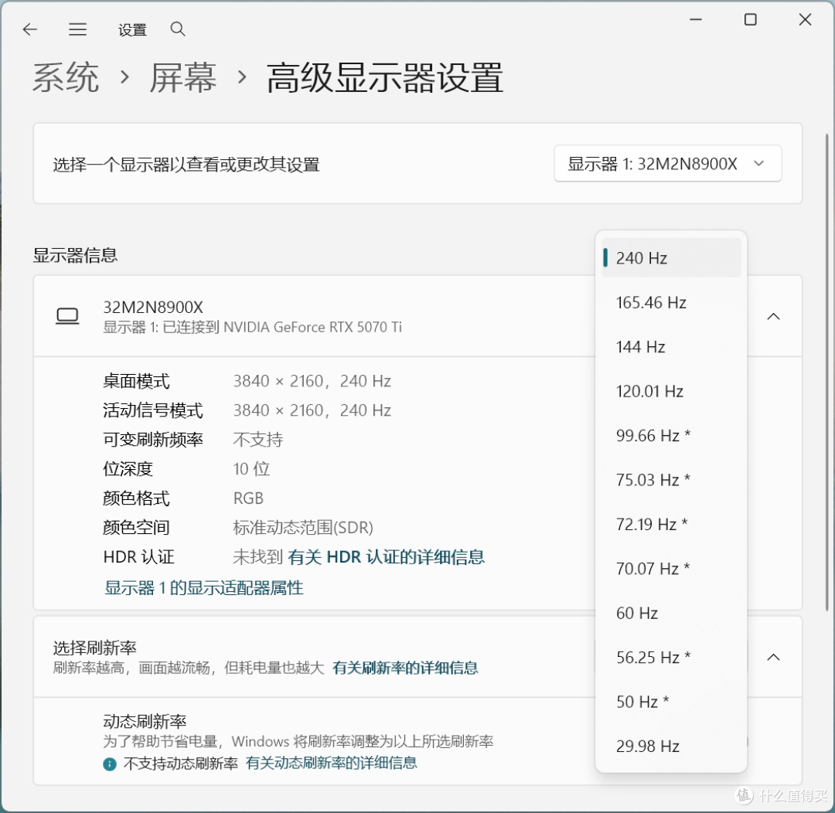Collapse the 32M2N8900X display info section
The image size is (835, 813).
point(773,316)
